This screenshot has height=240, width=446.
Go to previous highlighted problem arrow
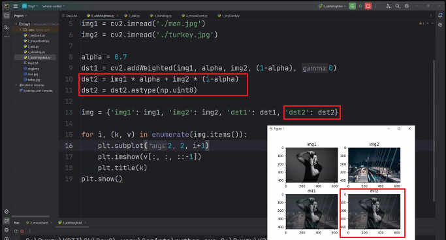click(x=428, y=24)
